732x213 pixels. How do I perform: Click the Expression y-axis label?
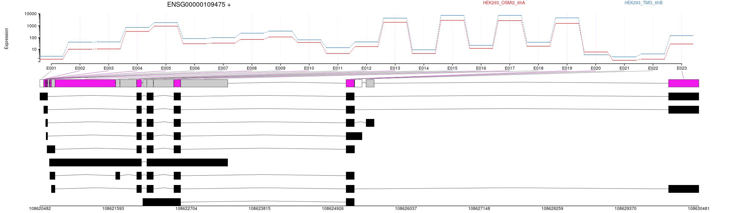click(x=6, y=39)
